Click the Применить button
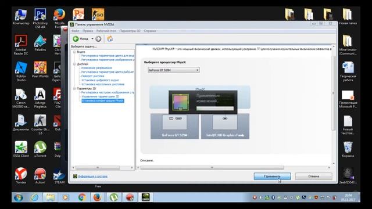 tap(272, 176)
